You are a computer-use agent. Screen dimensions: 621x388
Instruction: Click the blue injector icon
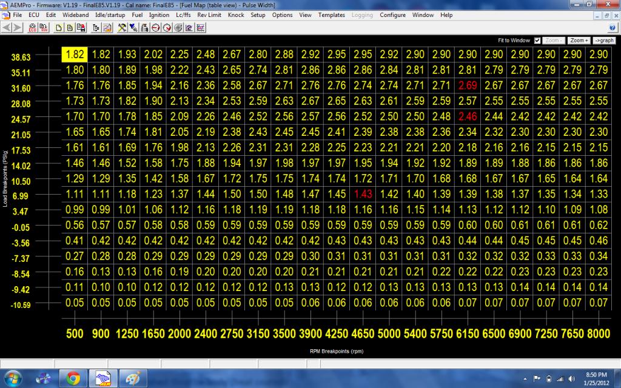[133, 28]
